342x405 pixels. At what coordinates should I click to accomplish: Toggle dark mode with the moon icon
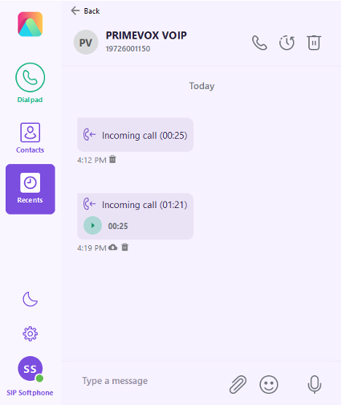30,299
